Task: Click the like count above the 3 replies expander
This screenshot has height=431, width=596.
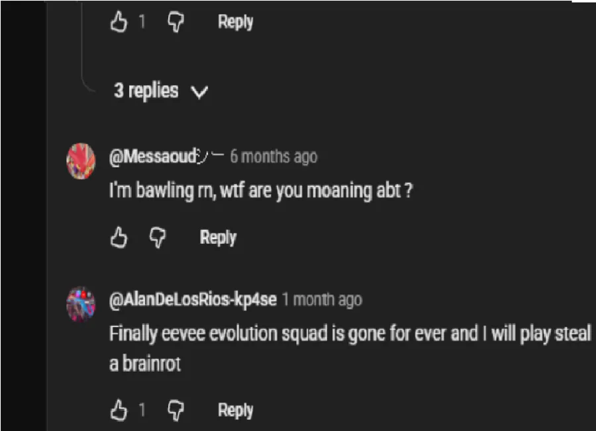Action: pos(142,22)
